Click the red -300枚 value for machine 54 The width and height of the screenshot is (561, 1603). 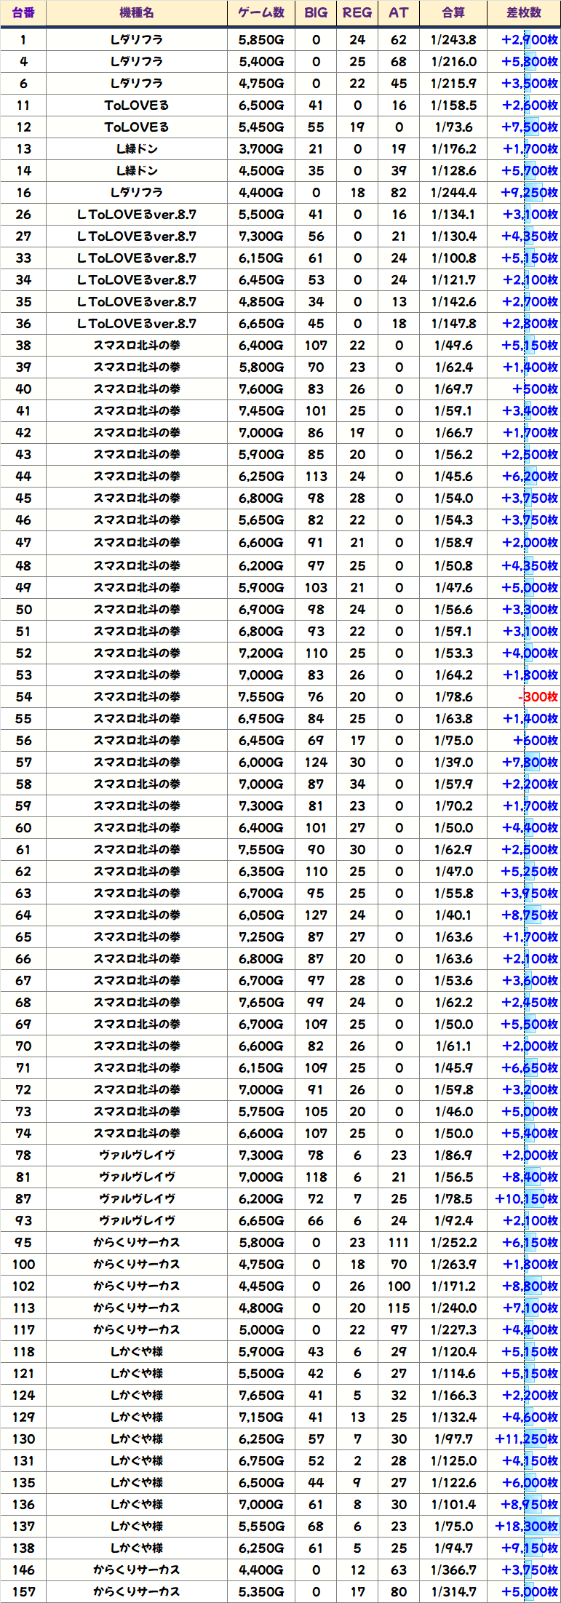(x=538, y=696)
